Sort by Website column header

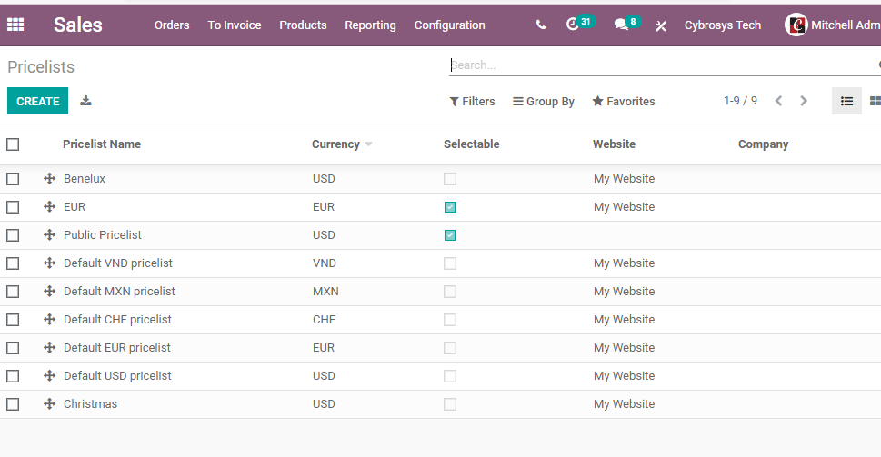(614, 144)
